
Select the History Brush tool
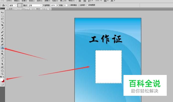pos(2,41)
